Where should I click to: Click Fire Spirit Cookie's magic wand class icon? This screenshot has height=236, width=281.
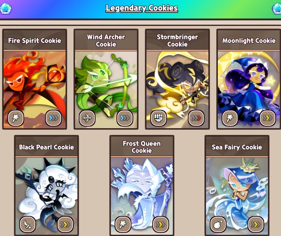click(x=16, y=118)
